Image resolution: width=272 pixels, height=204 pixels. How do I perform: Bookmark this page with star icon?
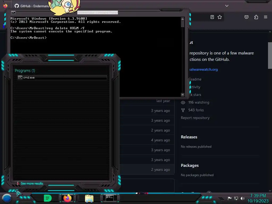(x=220, y=17)
